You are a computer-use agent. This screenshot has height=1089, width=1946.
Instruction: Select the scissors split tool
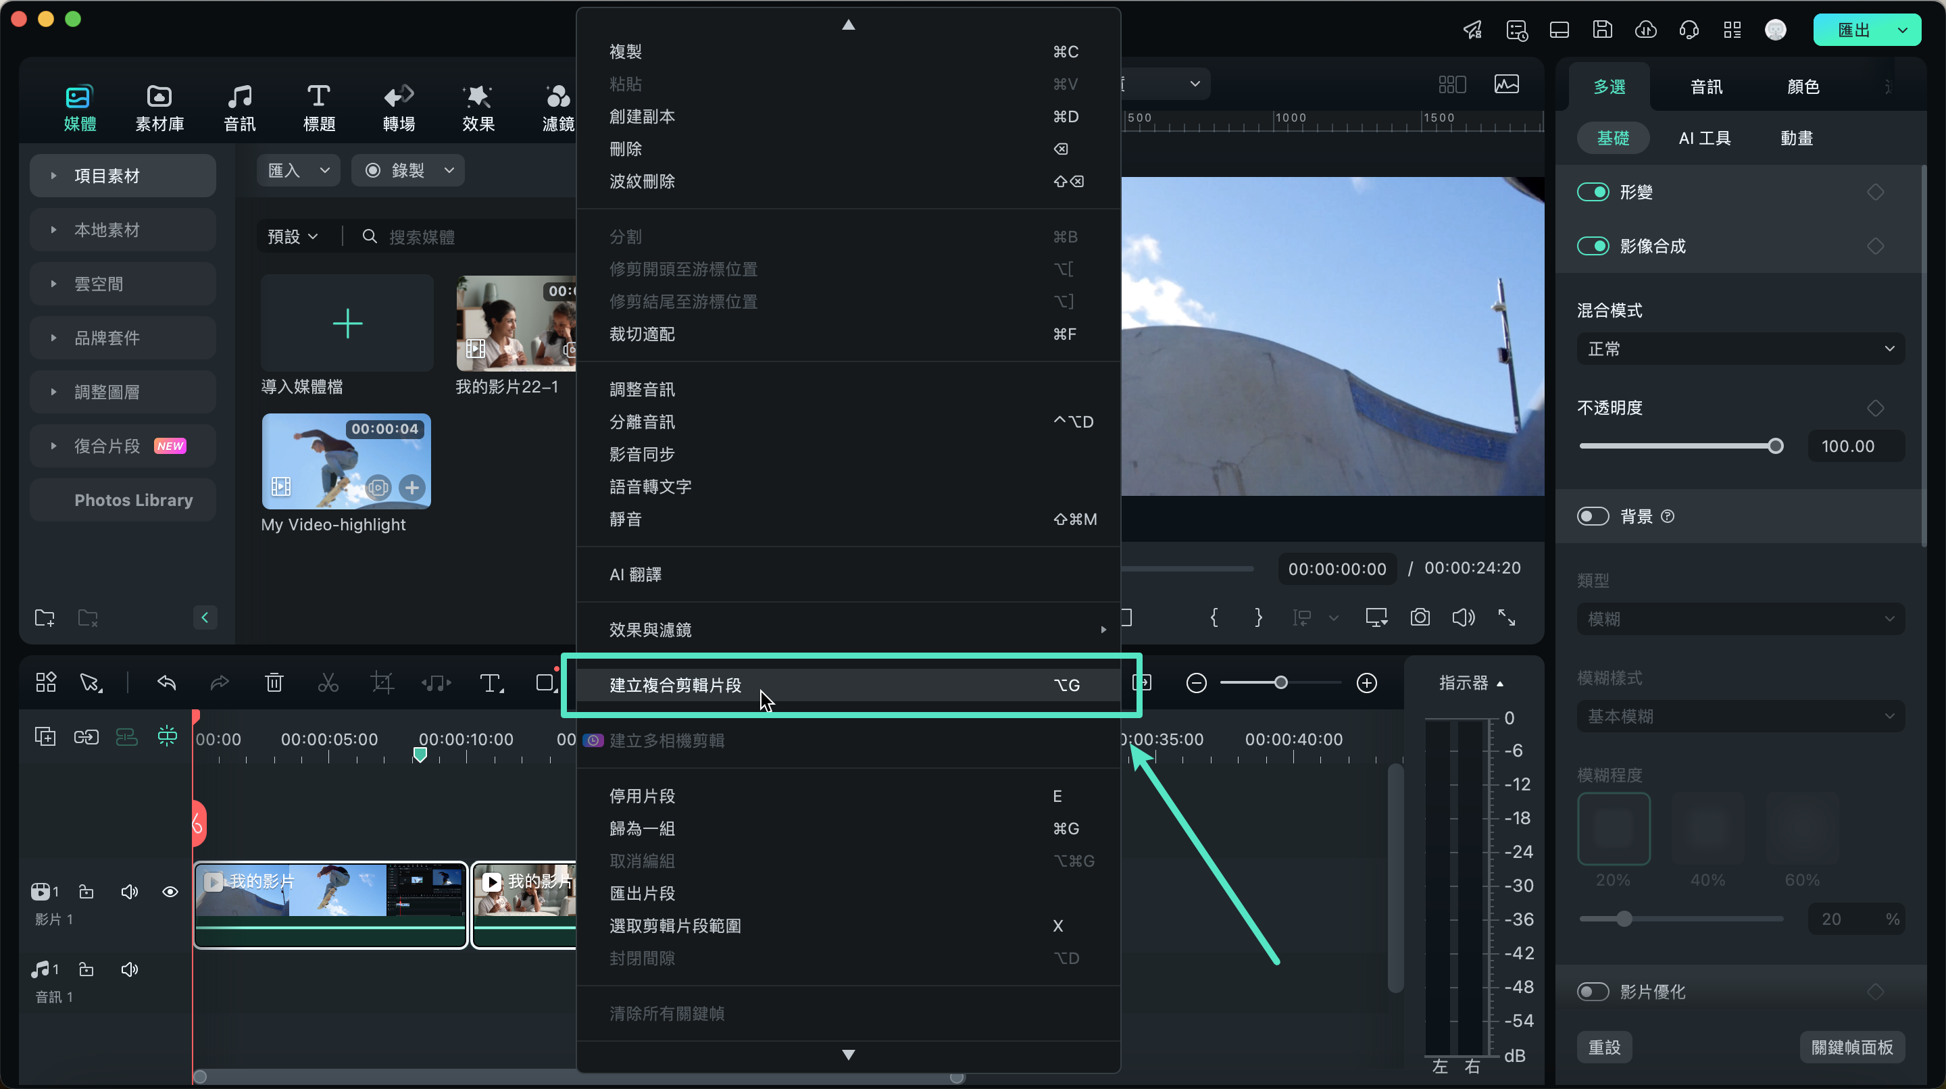[x=328, y=683]
